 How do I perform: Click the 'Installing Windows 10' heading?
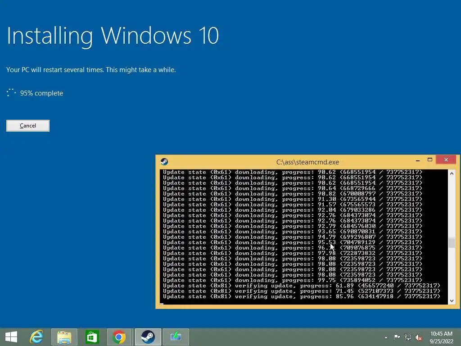113,36
